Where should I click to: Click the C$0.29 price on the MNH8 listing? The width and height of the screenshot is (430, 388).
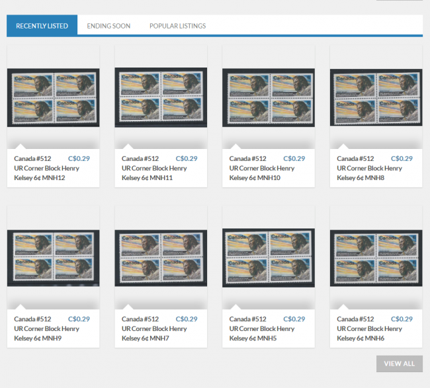click(x=402, y=159)
